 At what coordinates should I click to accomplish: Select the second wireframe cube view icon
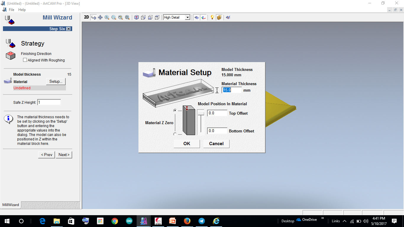pos(143,17)
